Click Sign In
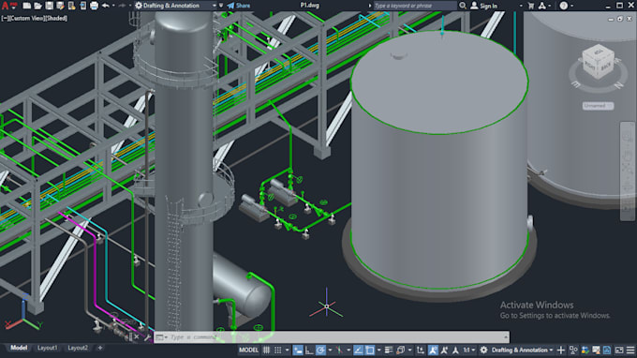The width and height of the screenshot is (637, 358). pos(484,6)
